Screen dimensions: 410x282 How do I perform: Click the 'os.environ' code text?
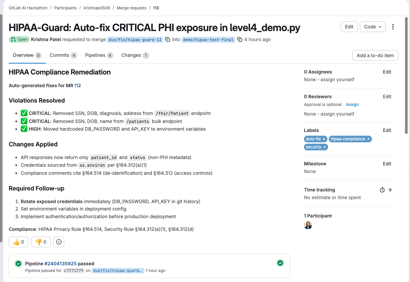click(x=92, y=165)
